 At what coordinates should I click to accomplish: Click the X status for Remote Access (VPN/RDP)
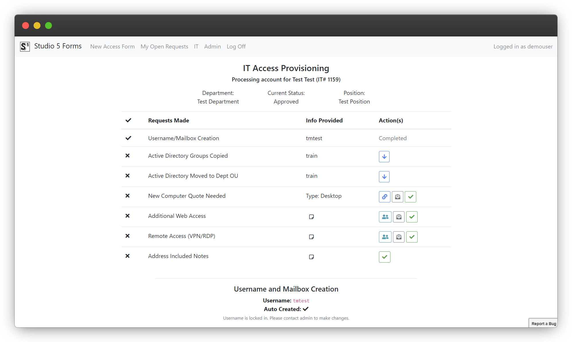click(128, 236)
